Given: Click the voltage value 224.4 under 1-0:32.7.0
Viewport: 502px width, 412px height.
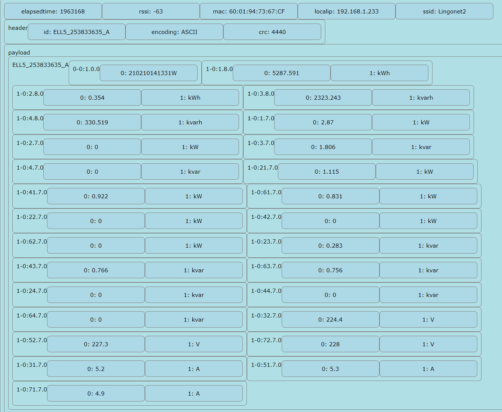Looking at the screenshot, I should click(331, 319).
